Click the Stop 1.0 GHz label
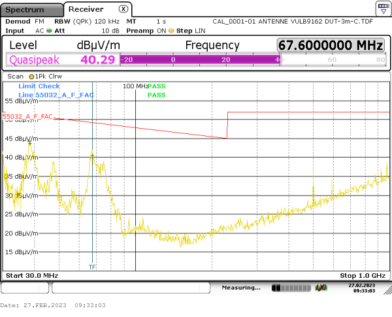392x317 pixels. pyautogui.click(x=363, y=275)
